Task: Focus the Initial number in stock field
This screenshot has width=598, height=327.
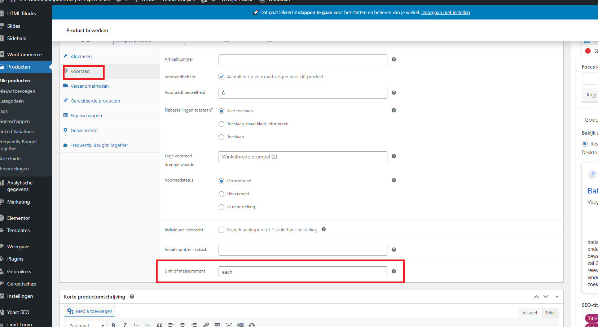Action: point(303,250)
